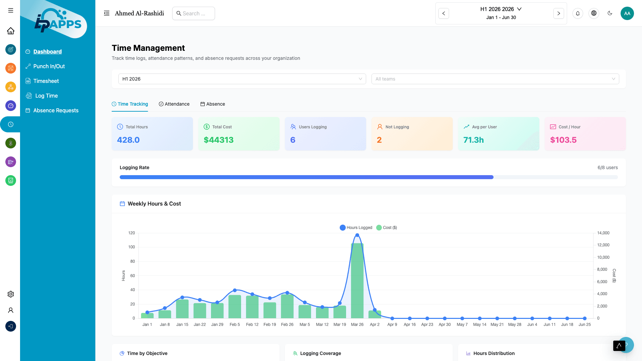Viewport: 642px width, 361px height.
Task: Toggle dark mode with the moon icon
Action: 610,13
